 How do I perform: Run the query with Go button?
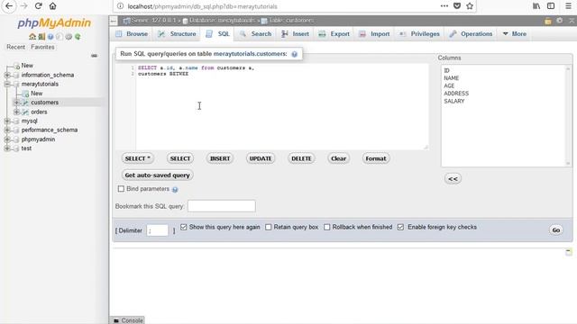[x=556, y=230]
